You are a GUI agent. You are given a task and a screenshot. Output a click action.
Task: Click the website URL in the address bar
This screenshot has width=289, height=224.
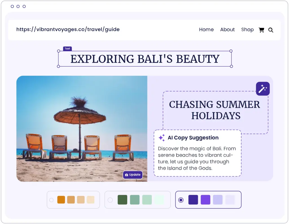pos(68,29)
